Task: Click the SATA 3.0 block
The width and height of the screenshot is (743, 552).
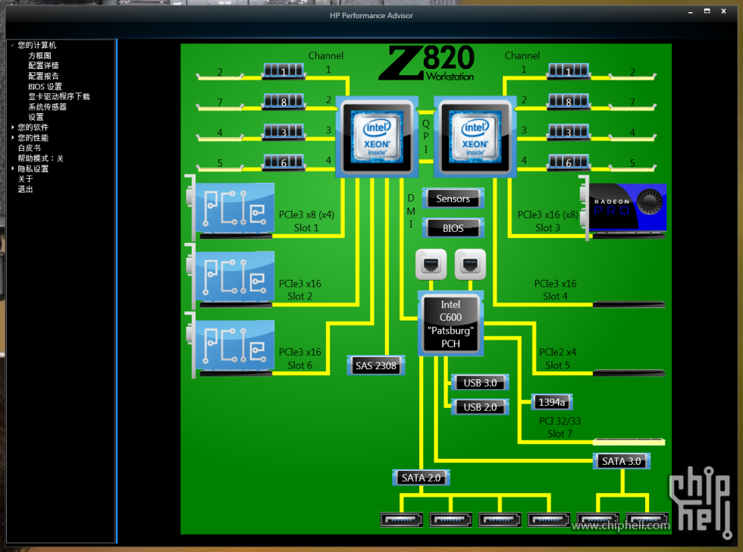Action: tap(621, 461)
